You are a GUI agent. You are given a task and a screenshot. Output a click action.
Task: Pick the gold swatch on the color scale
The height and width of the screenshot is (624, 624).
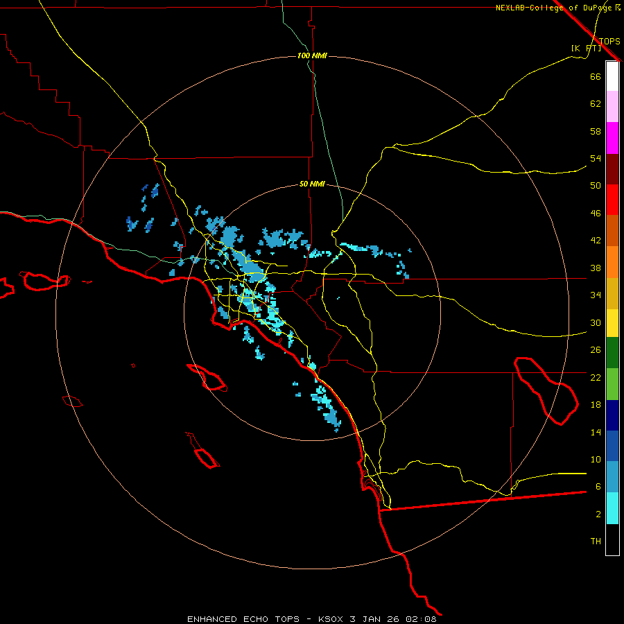click(x=612, y=293)
